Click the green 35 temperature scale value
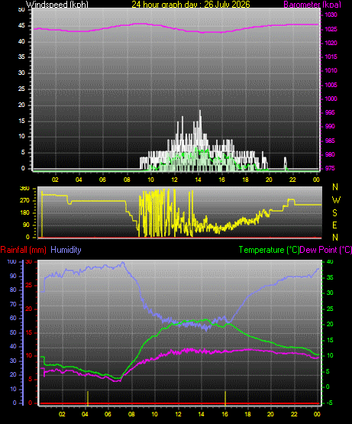352x424 pixels. point(330,278)
